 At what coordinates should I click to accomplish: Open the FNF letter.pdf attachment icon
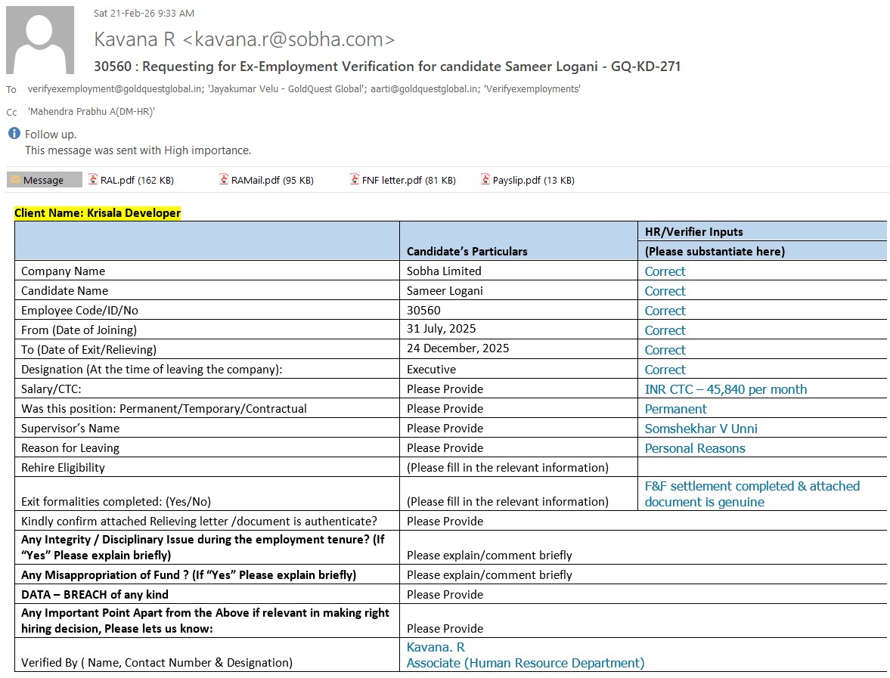(355, 180)
